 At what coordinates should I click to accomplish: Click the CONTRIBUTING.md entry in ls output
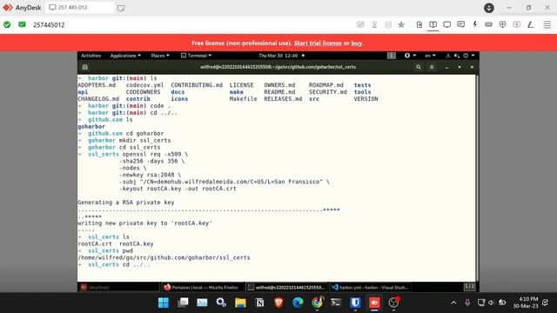click(x=197, y=85)
